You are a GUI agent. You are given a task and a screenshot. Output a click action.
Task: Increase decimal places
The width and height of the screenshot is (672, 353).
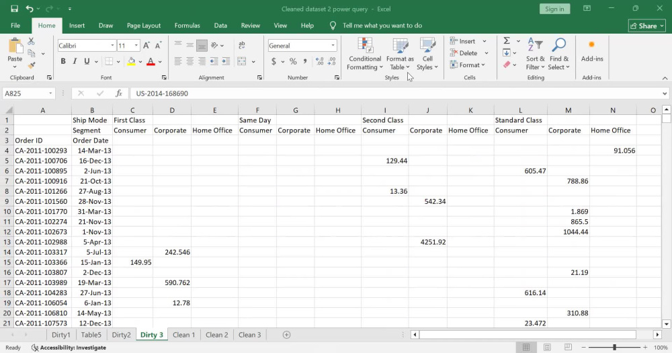(x=319, y=61)
